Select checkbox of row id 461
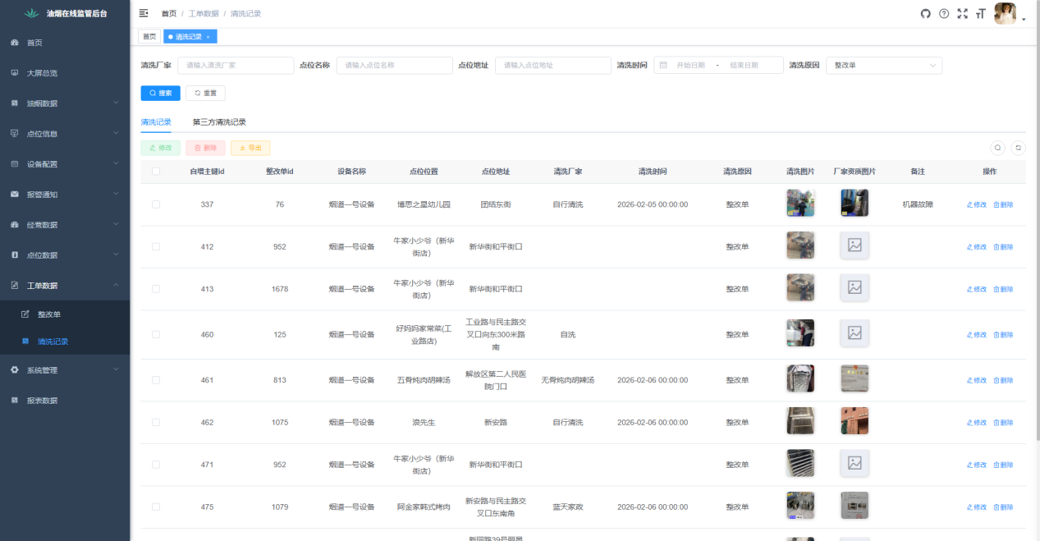 point(156,380)
